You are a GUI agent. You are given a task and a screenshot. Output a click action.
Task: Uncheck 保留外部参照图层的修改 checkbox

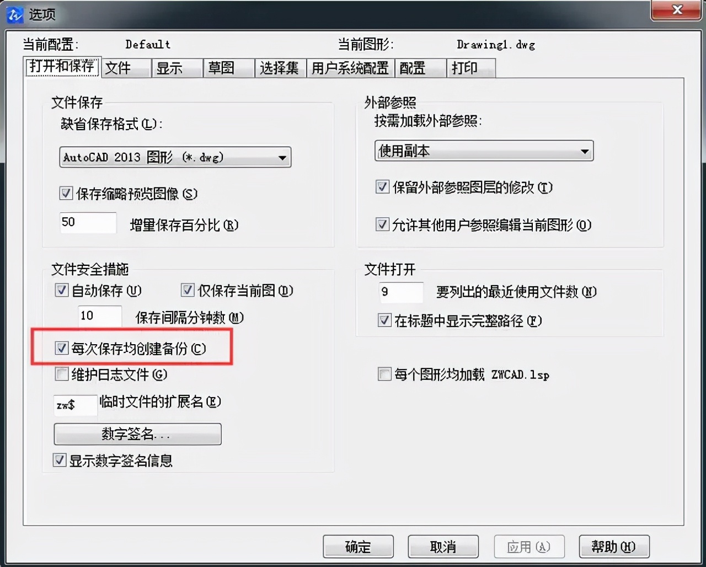coord(382,187)
